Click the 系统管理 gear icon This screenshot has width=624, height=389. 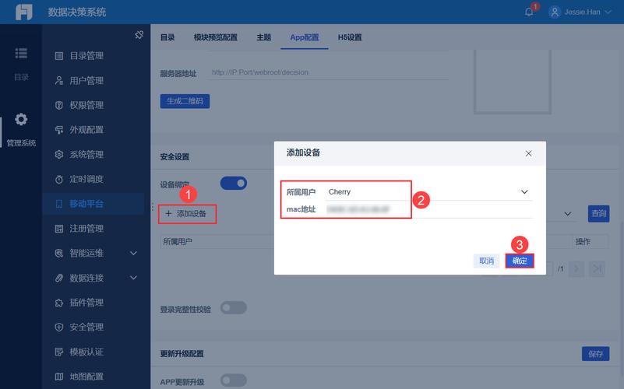point(59,155)
